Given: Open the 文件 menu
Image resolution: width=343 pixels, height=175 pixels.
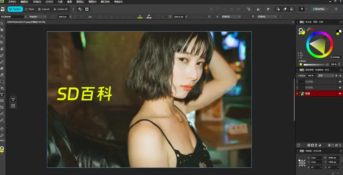Looking at the screenshot, I should point(12,2).
